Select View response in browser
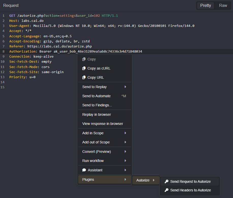Image resolution: width=233 pixels, height=198 pixels. (x=103, y=124)
